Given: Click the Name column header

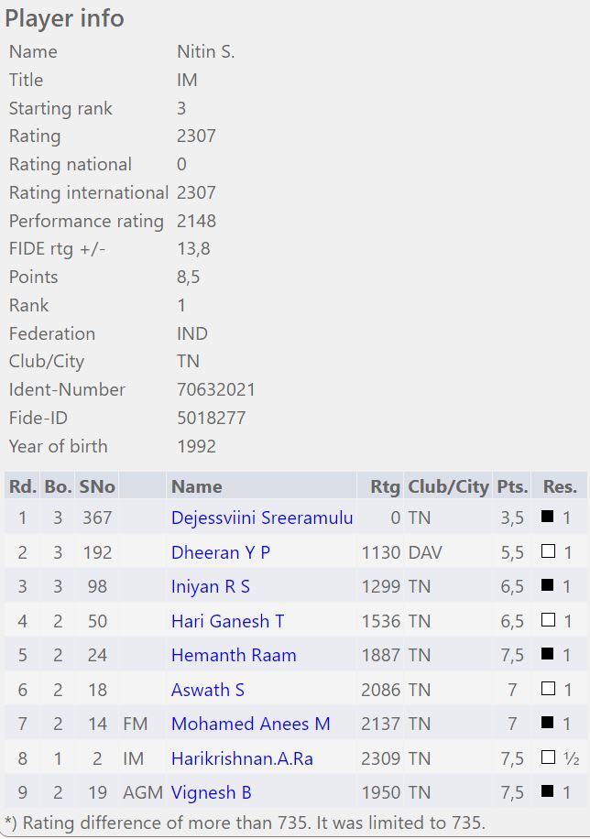Looking at the screenshot, I should (x=196, y=486).
